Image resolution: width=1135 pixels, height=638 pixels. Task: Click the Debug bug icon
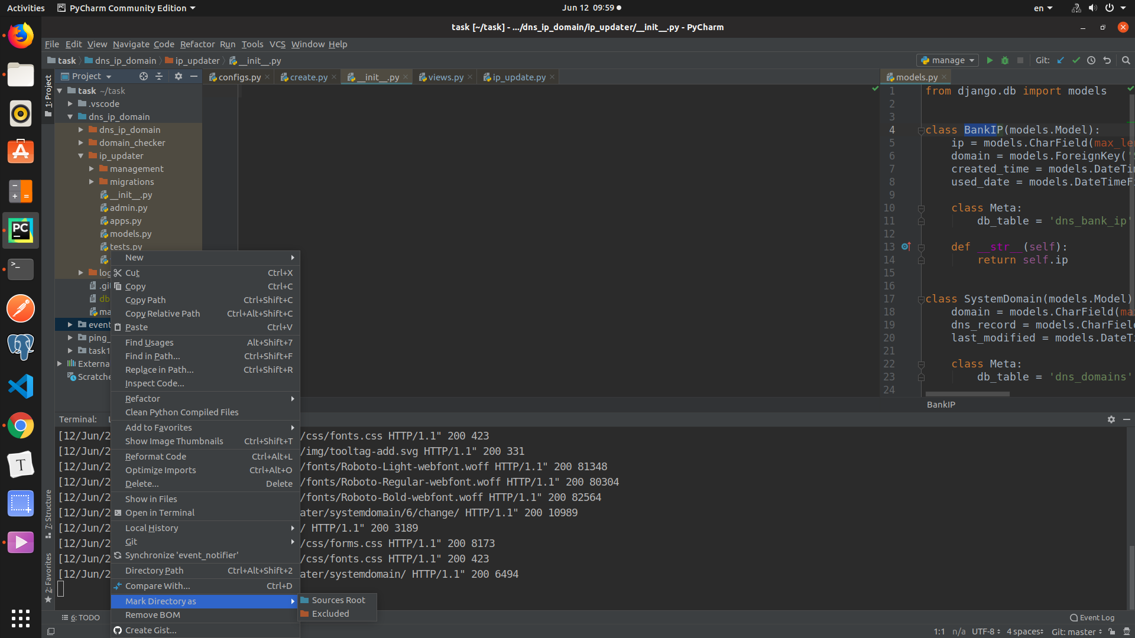coord(1004,60)
